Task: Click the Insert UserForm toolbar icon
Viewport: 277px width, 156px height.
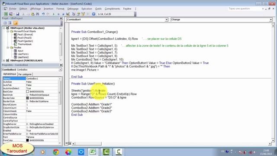Action: [11, 14]
